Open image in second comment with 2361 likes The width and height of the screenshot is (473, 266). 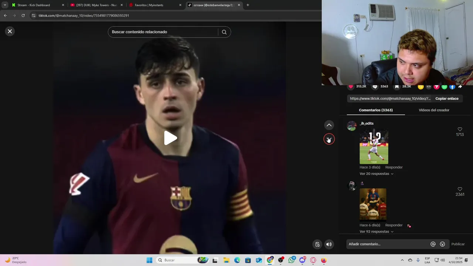(x=373, y=204)
